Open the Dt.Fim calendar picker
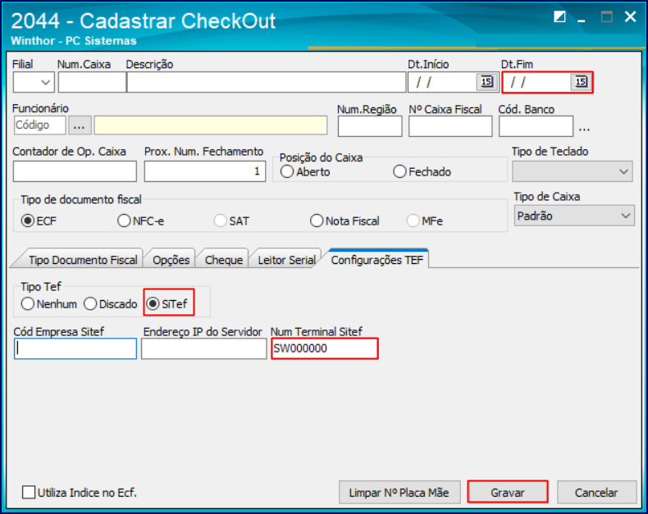648x514 pixels. 581,82
